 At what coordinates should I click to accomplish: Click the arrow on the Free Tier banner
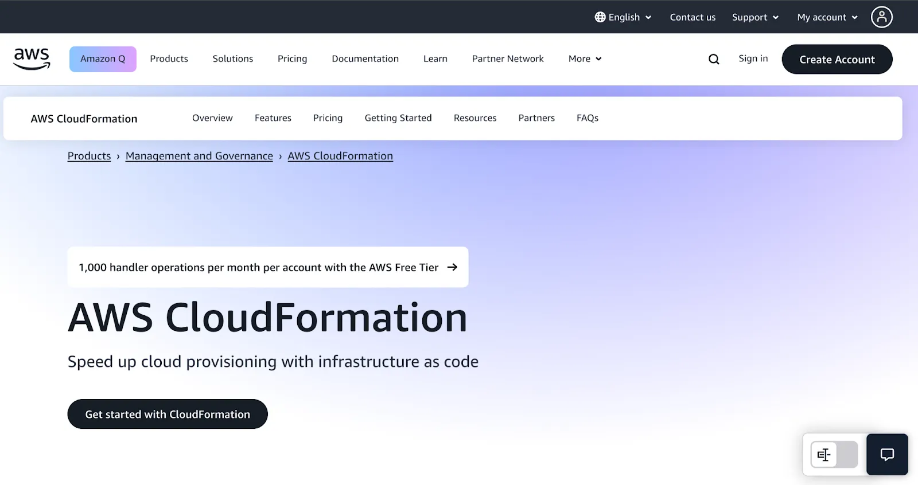click(452, 267)
